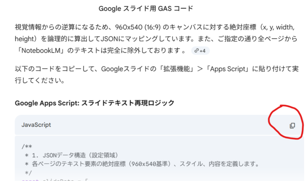This screenshot has width=308, height=181.
Task: Click the "height)" text in first paragraph
Action: coord(26,39)
